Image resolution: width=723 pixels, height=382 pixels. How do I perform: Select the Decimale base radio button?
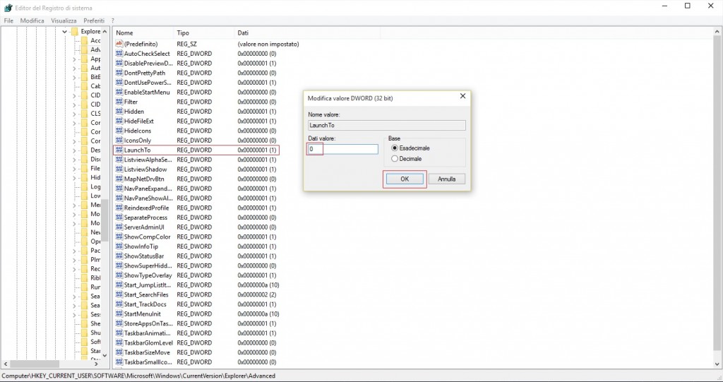click(395, 159)
